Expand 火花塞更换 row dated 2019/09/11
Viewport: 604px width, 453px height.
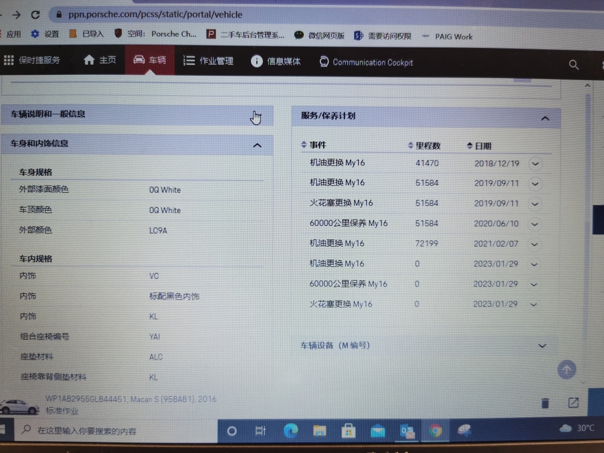tap(535, 204)
